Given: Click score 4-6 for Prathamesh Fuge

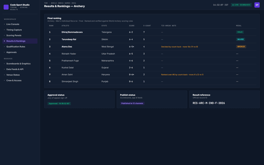Looking at the screenshot, I should click(x=131, y=60).
